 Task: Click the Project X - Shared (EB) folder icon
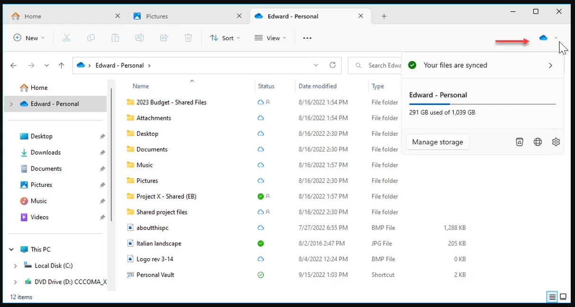click(131, 196)
